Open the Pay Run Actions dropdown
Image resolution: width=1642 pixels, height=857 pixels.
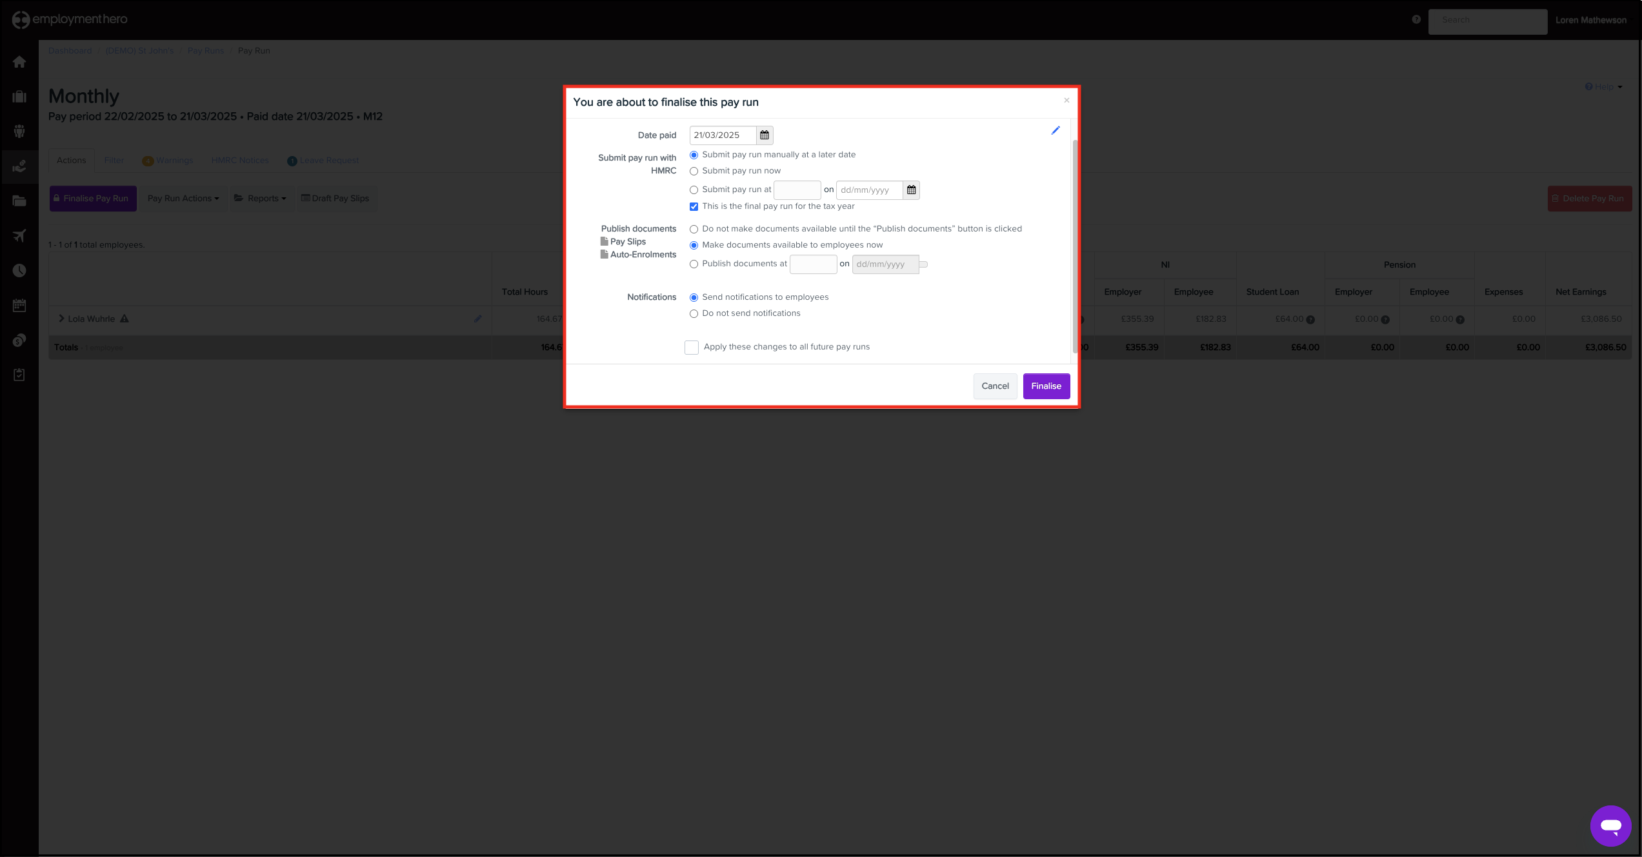click(183, 199)
